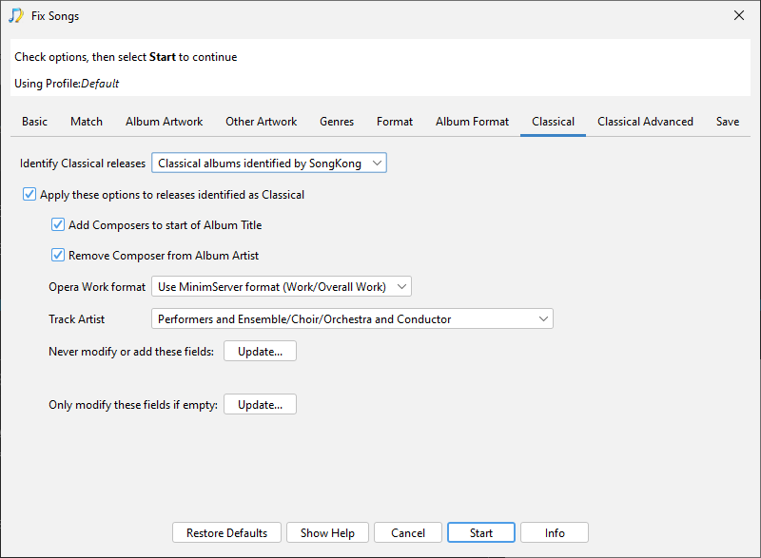761x558 pixels.
Task: Select the Save tab
Action: (x=728, y=122)
